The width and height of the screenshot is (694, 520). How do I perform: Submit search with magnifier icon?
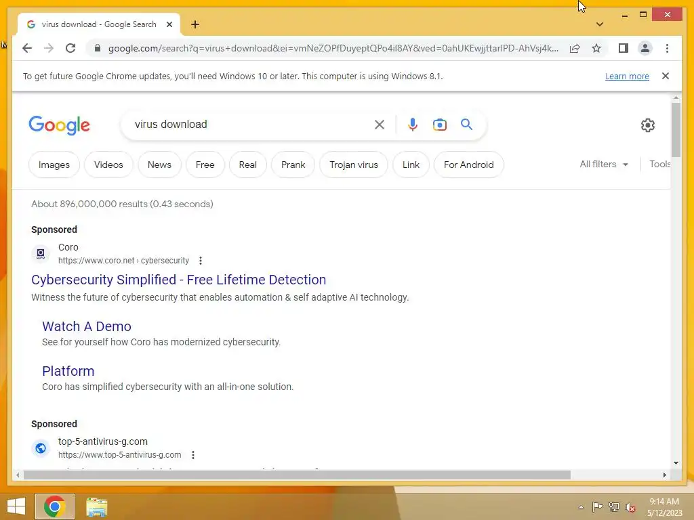click(466, 125)
